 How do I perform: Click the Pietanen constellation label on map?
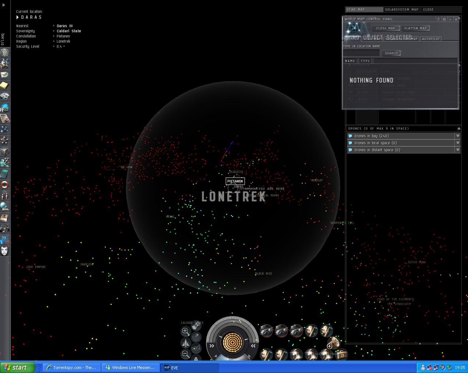[235, 181]
